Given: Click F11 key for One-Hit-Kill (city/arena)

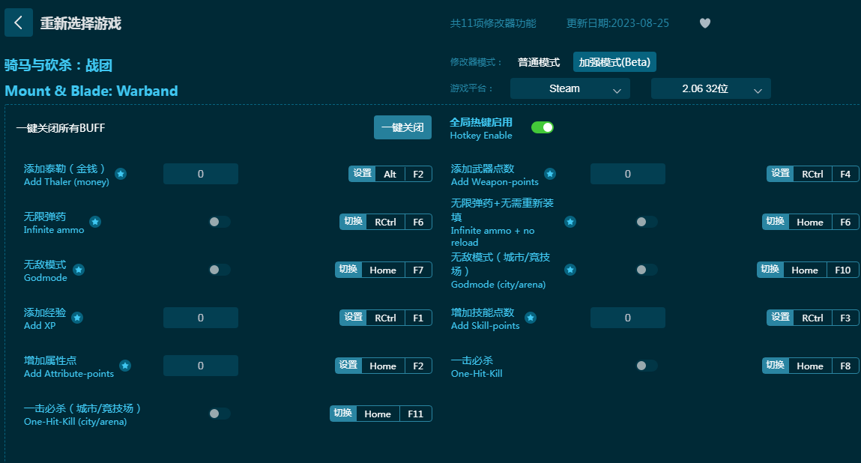Looking at the screenshot, I should point(416,414).
